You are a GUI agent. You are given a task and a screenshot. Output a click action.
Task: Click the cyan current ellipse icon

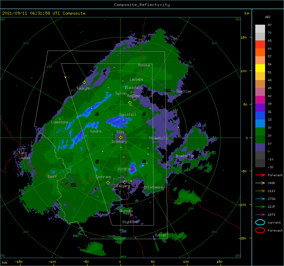260,222
